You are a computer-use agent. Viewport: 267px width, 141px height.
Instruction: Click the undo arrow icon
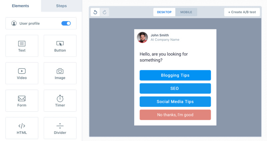coord(95,12)
